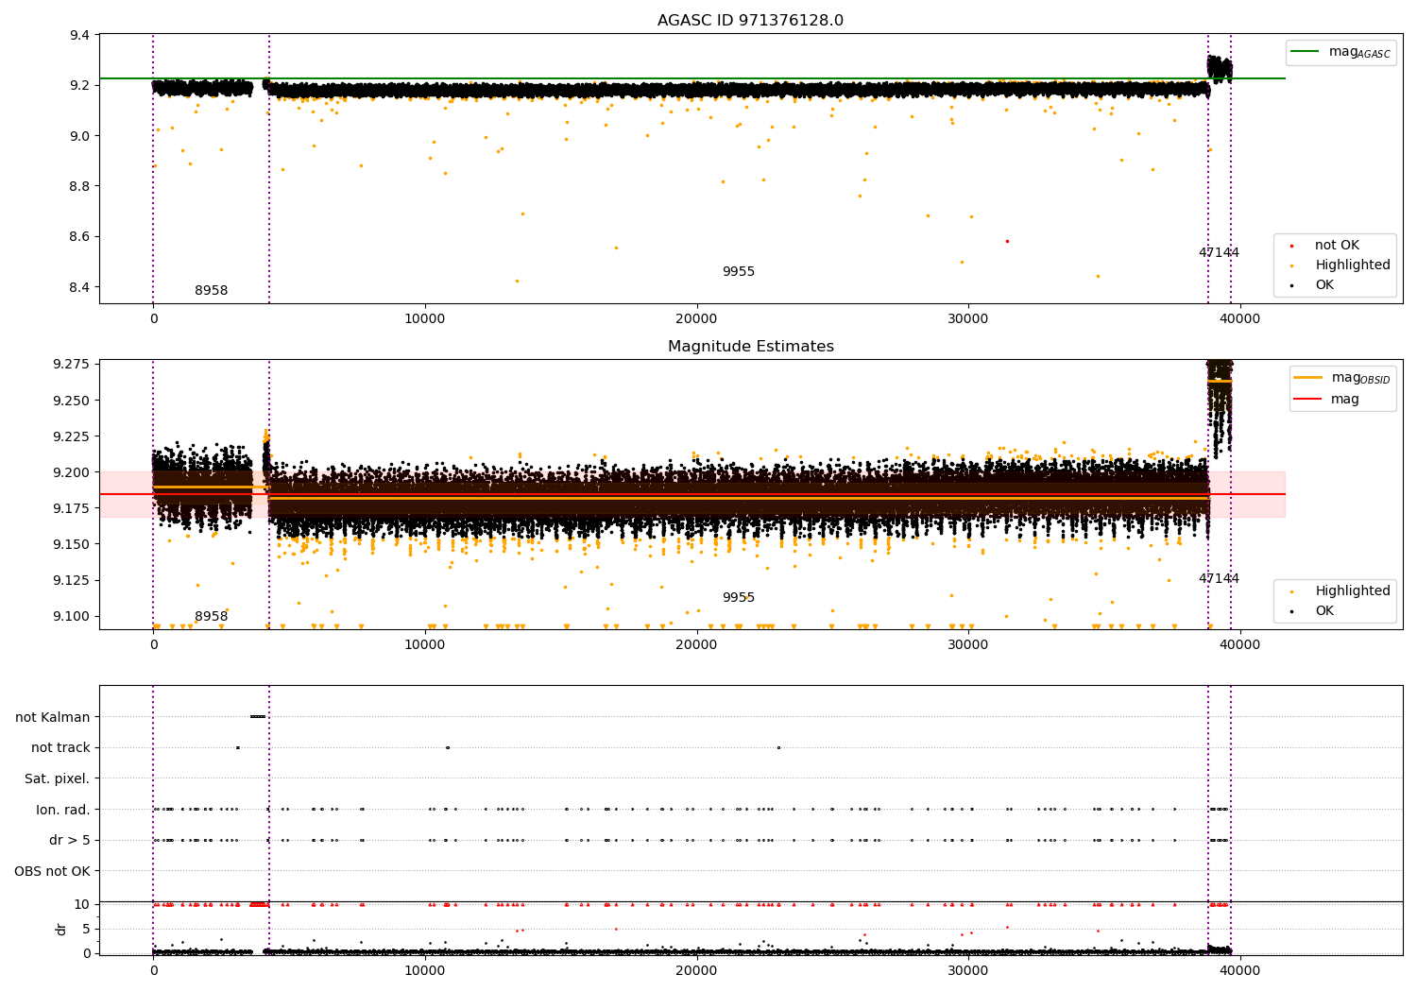
Task: Click the 9.275 y-axis tick label
Action: (72, 365)
